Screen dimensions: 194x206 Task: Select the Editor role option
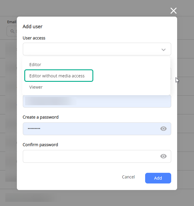(x=35, y=65)
